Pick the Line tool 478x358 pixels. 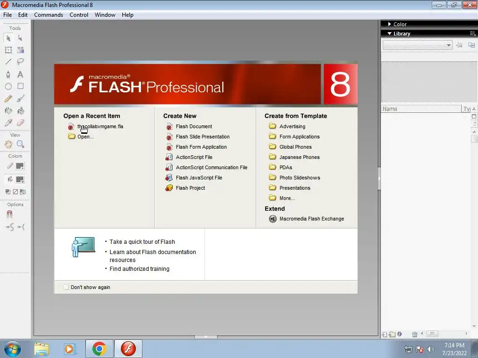pos(8,62)
